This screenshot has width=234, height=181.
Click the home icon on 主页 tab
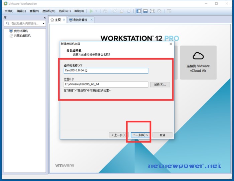point(52,20)
